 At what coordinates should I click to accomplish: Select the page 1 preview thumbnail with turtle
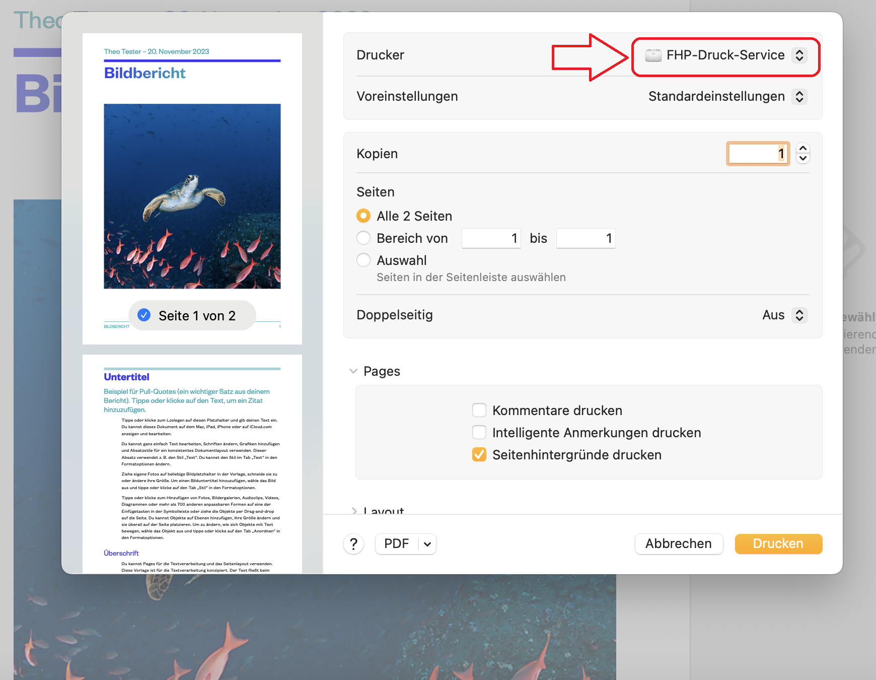(192, 189)
